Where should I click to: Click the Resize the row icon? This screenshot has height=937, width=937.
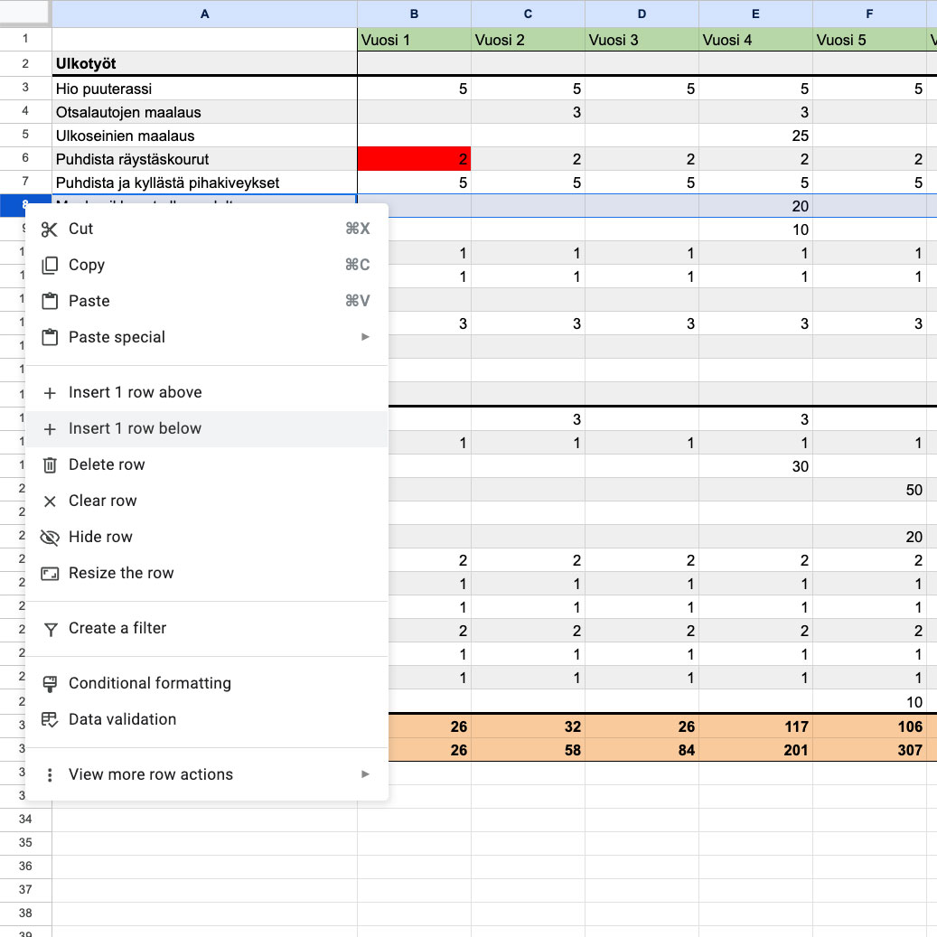[50, 574]
